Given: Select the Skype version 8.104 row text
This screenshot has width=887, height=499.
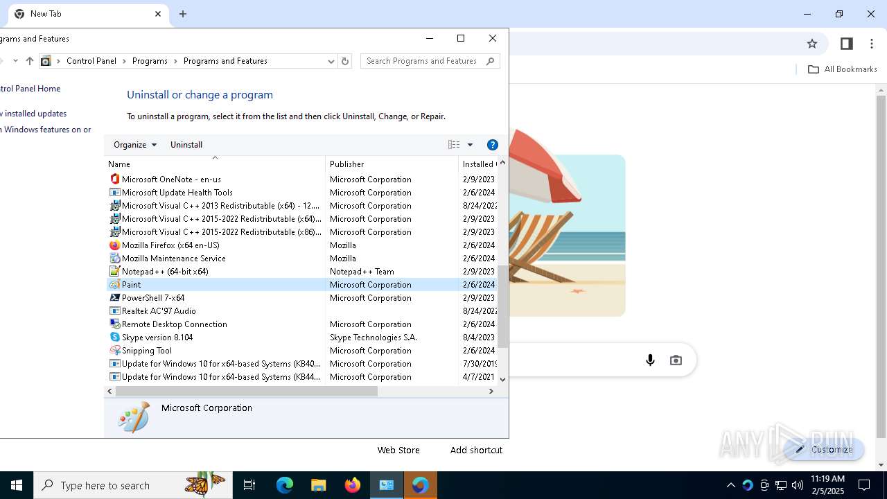Looking at the screenshot, I should 157,337.
